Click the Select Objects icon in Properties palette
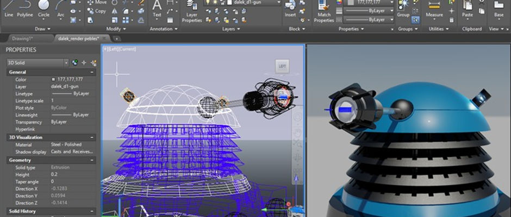 click(84, 62)
